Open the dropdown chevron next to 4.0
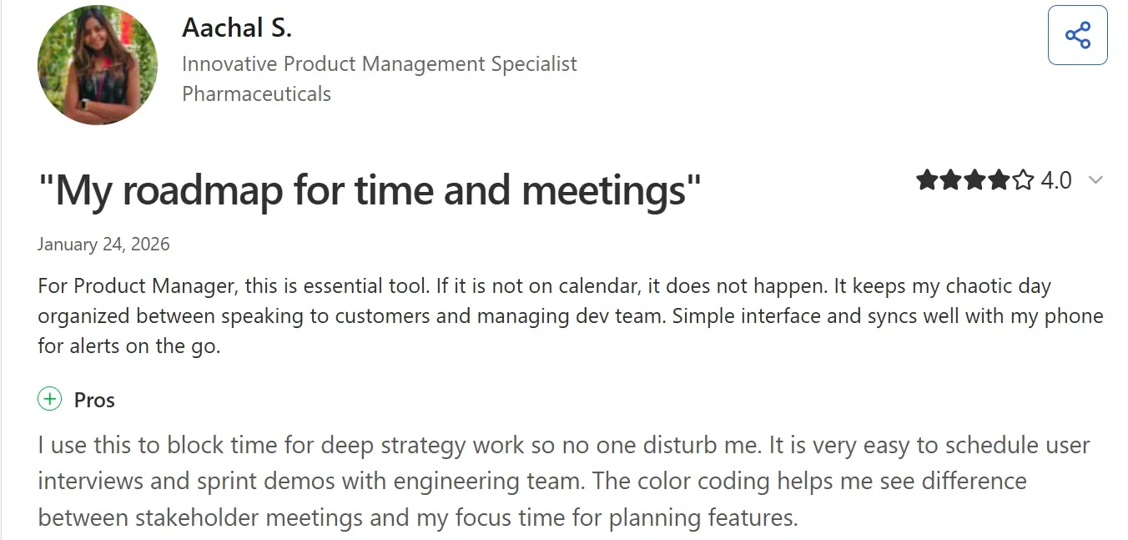The image size is (1128, 540). tap(1095, 179)
